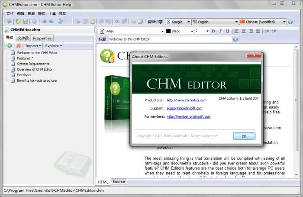Click OK in About CHM Editor dialog
The image size is (303, 197).
pos(244,136)
